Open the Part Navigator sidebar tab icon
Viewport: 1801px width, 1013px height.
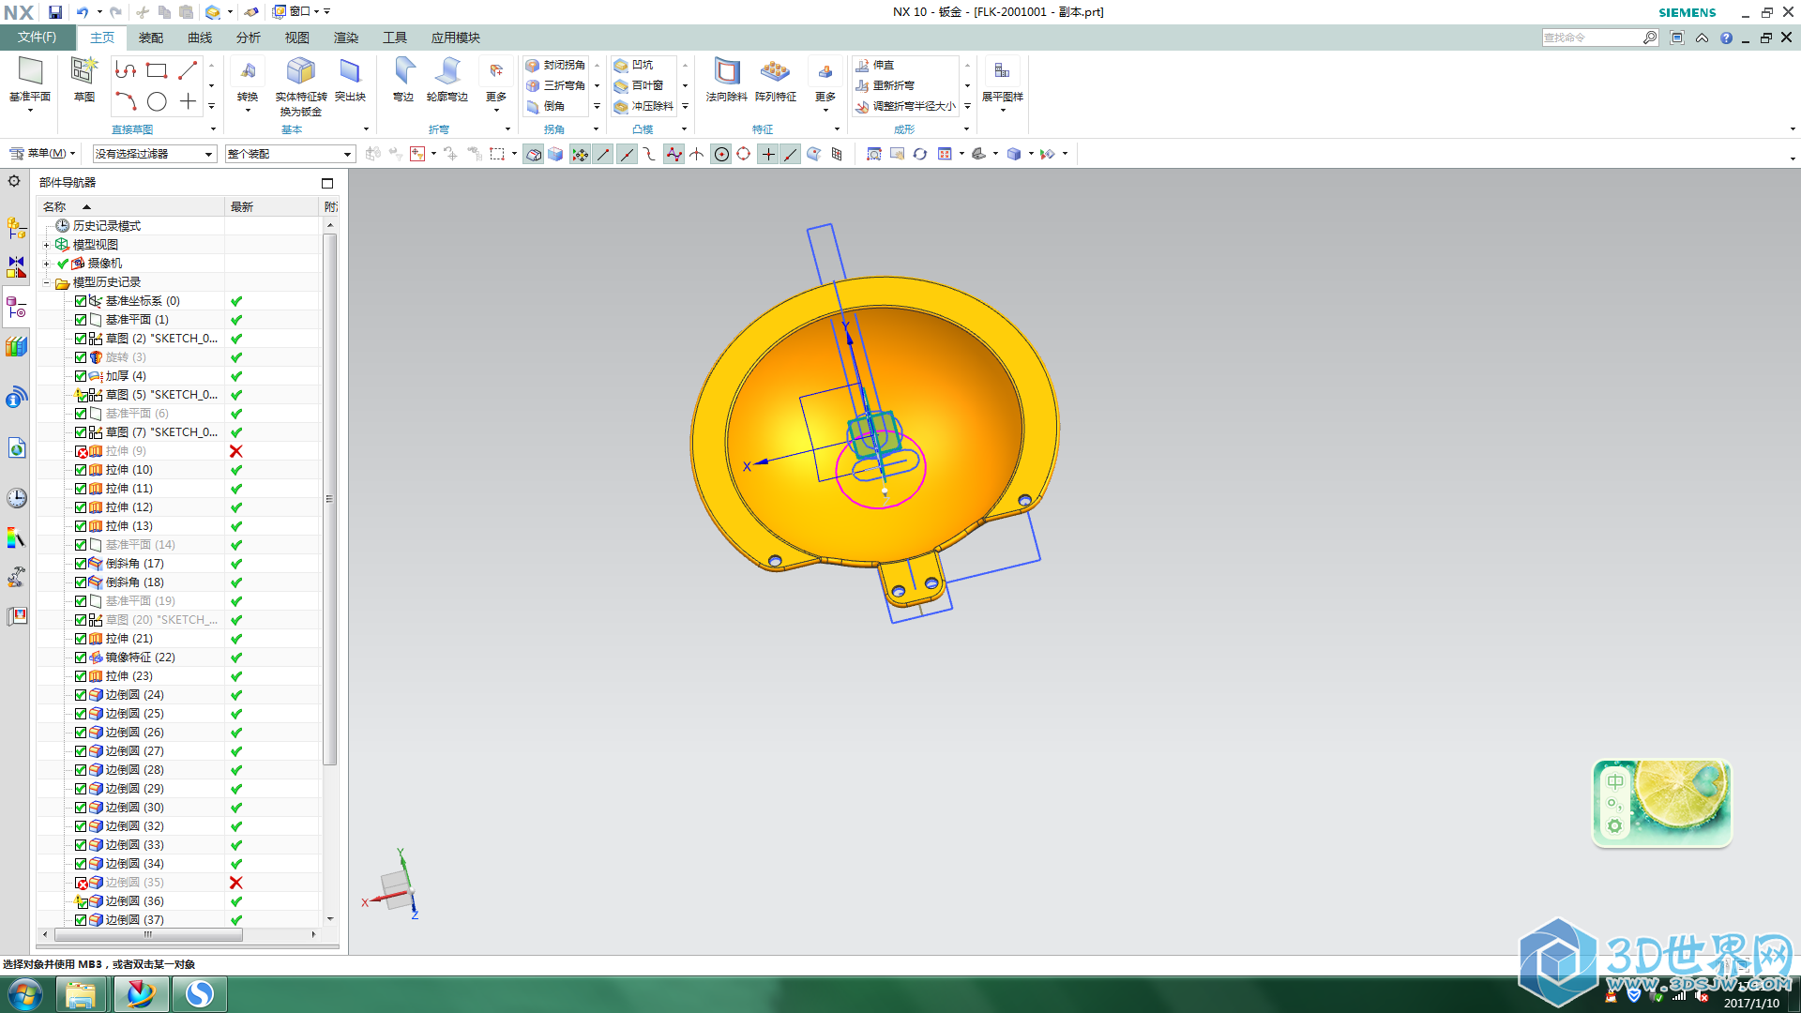(16, 308)
